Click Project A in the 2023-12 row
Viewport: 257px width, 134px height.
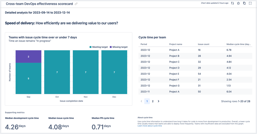click(x=174, y=50)
